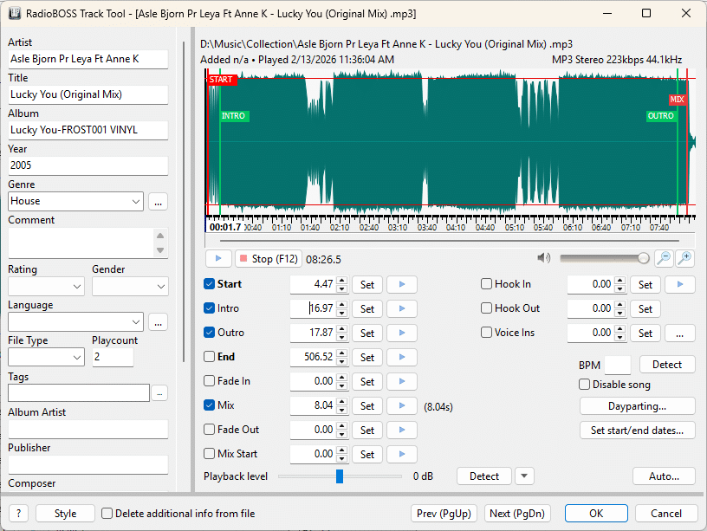Decrease the End value spinner
Image resolution: width=707 pixels, height=531 pixels.
pos(342,361)
